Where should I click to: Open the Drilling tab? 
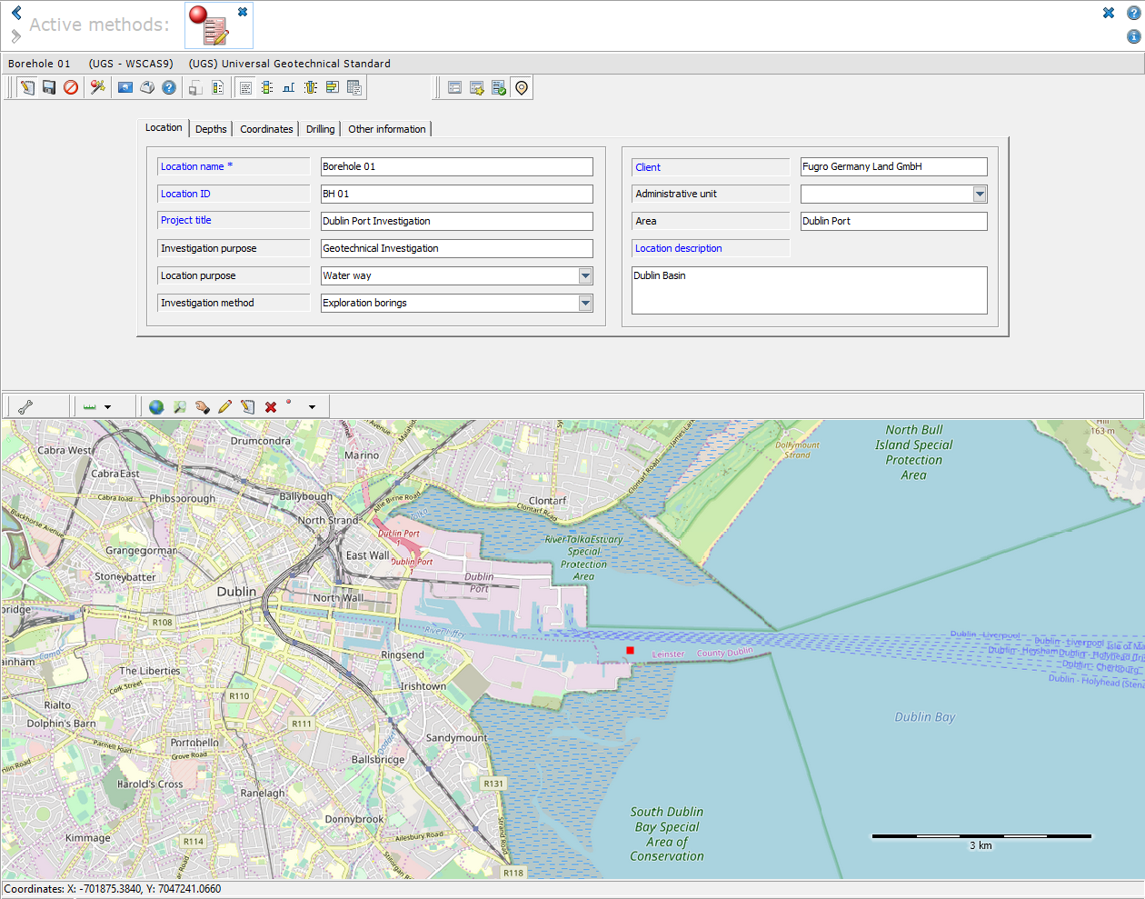pos(320,129)
